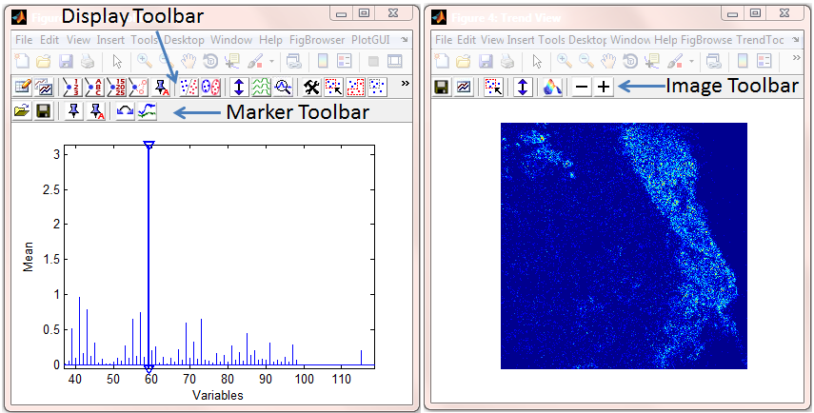Click the black floppy save icon in Marker Toolbar
This screenshot has width=814, height=413.
43,111
